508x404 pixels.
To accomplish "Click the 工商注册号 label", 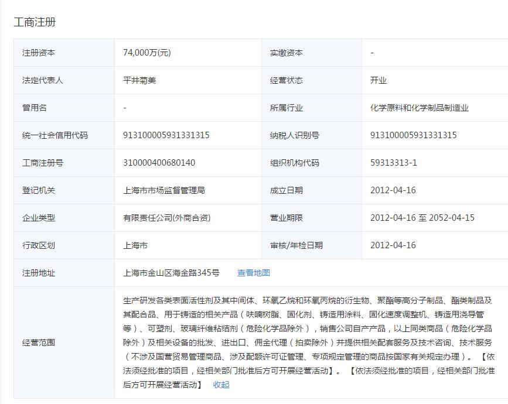I will (x=43, y=163).
